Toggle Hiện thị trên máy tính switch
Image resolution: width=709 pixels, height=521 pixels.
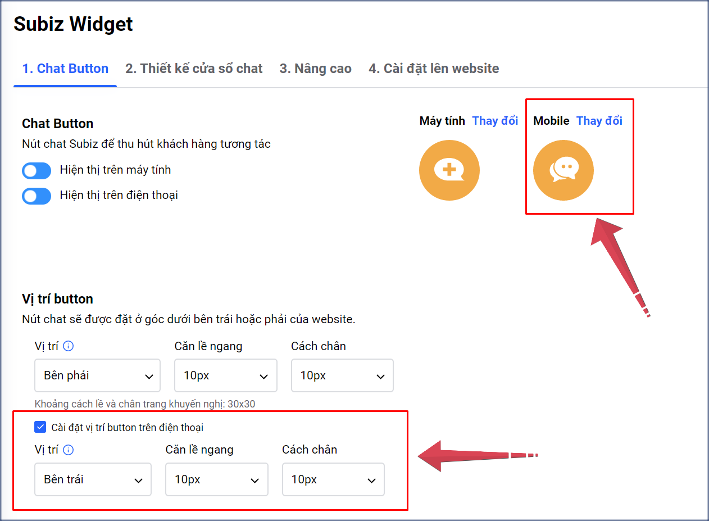coord(37,170)
